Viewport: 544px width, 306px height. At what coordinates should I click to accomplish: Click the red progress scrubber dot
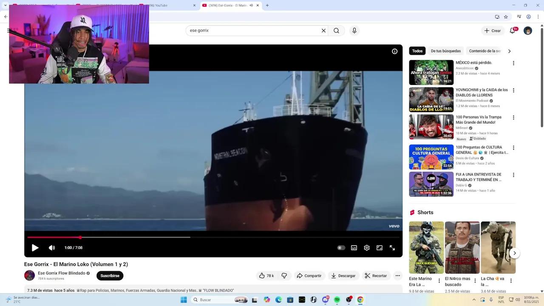point(80,237)
